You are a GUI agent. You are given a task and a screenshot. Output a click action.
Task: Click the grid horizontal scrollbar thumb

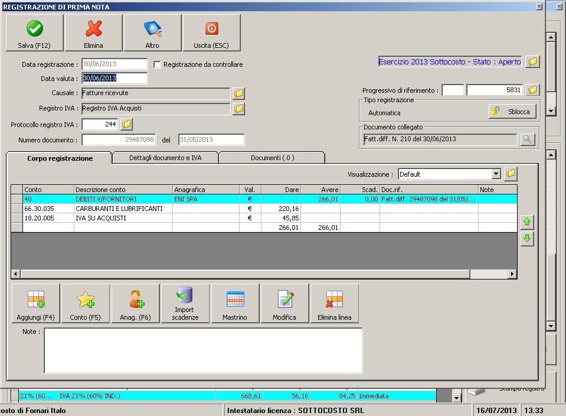click(245, 274)
